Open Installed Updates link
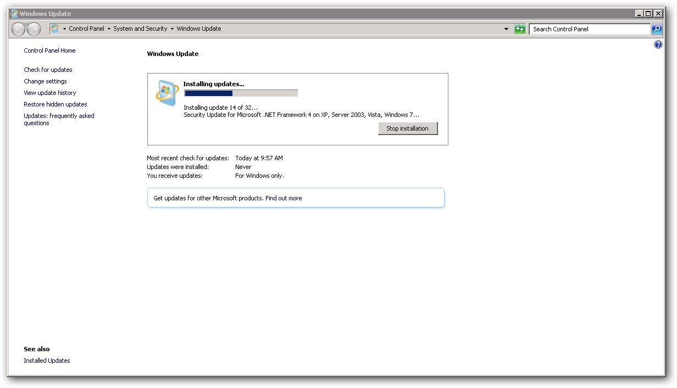Viewport: 677px width, 388px height. click(x=47, y=361)
